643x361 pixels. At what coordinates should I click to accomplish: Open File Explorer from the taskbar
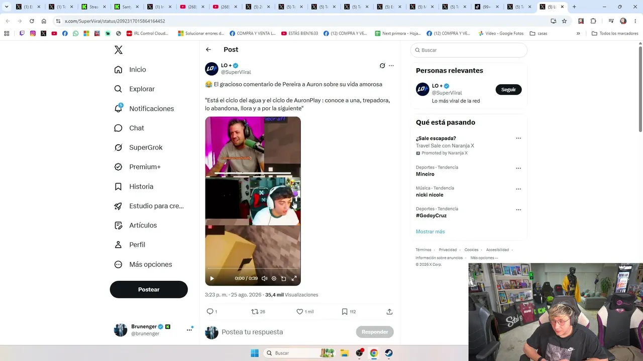point(345,353)
